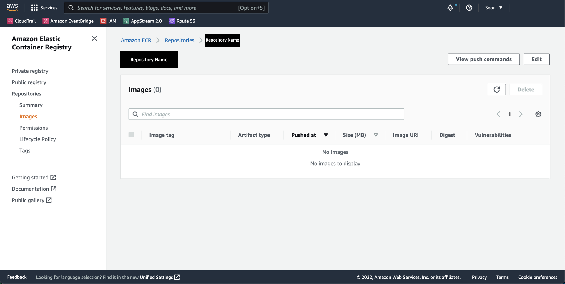Select Permissions in the sidebar
This screenshot has height=284, width=565.
[34, 128]
